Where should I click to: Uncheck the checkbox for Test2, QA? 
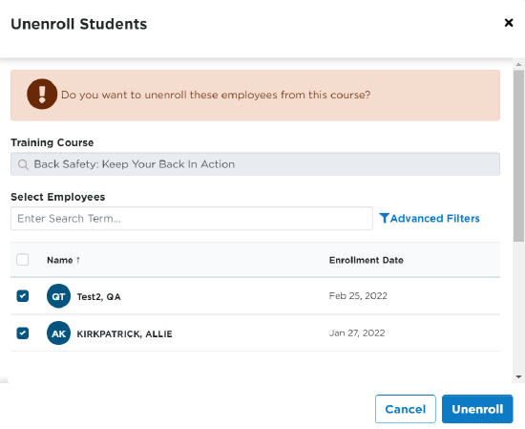coord(23,296)
